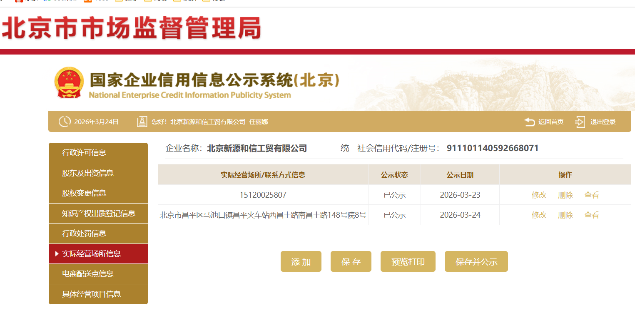Screen dimensions: 635x333
Task: Click 删除 for the 昌平区 address row
Action: (565, 215)
